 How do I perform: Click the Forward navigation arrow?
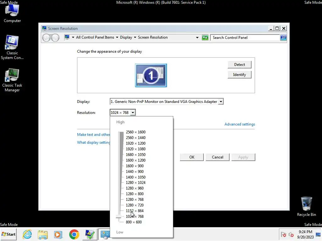click(55, 38)
